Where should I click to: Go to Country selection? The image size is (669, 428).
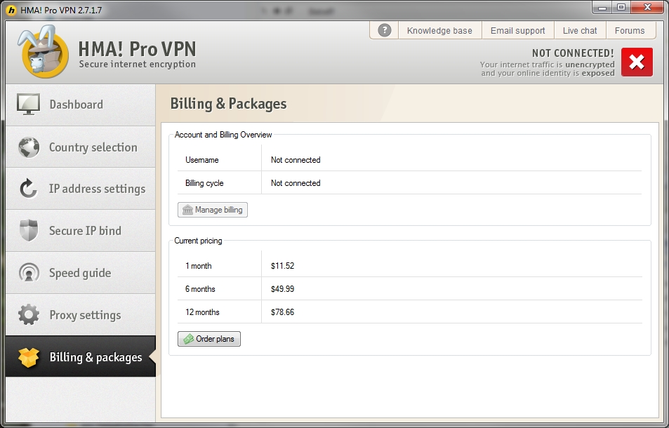click(81, 147)
